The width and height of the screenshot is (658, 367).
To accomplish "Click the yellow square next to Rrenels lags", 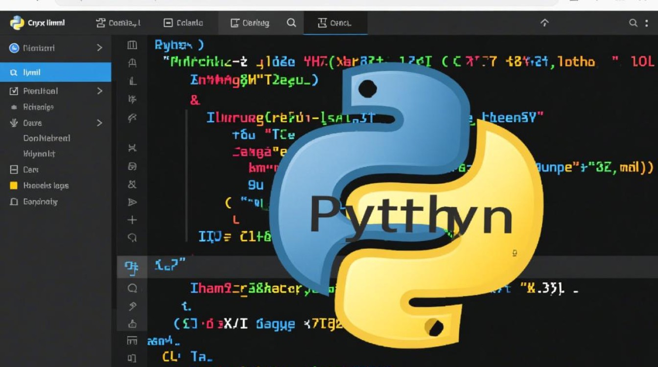I will pos(14,185).
